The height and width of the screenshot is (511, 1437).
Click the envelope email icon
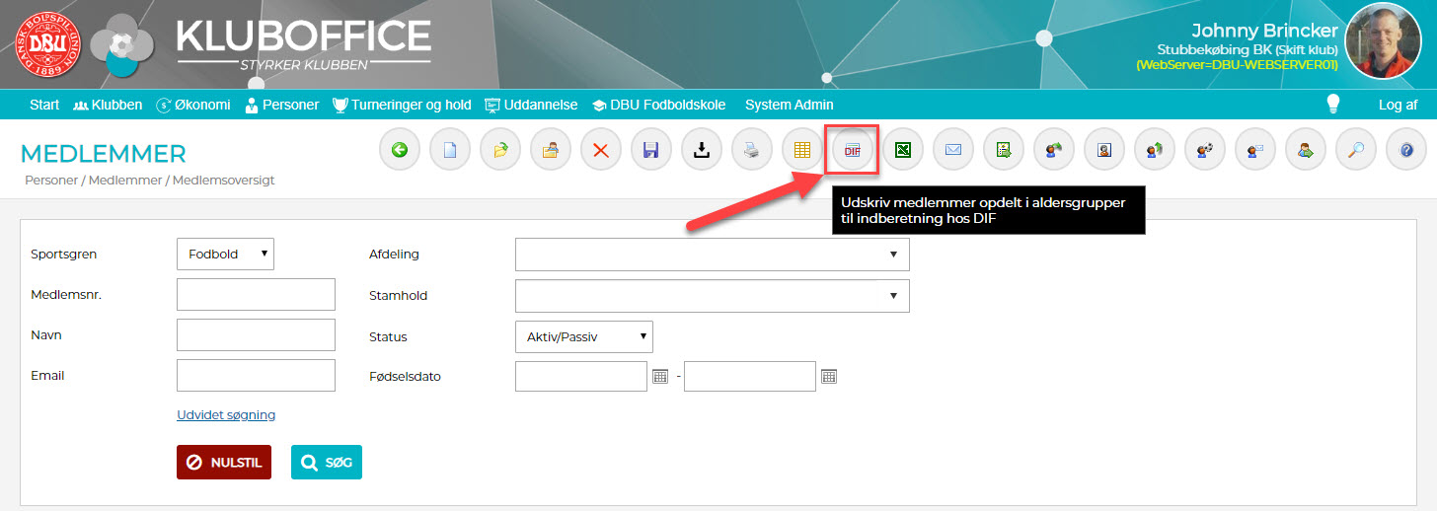(953, 151)
